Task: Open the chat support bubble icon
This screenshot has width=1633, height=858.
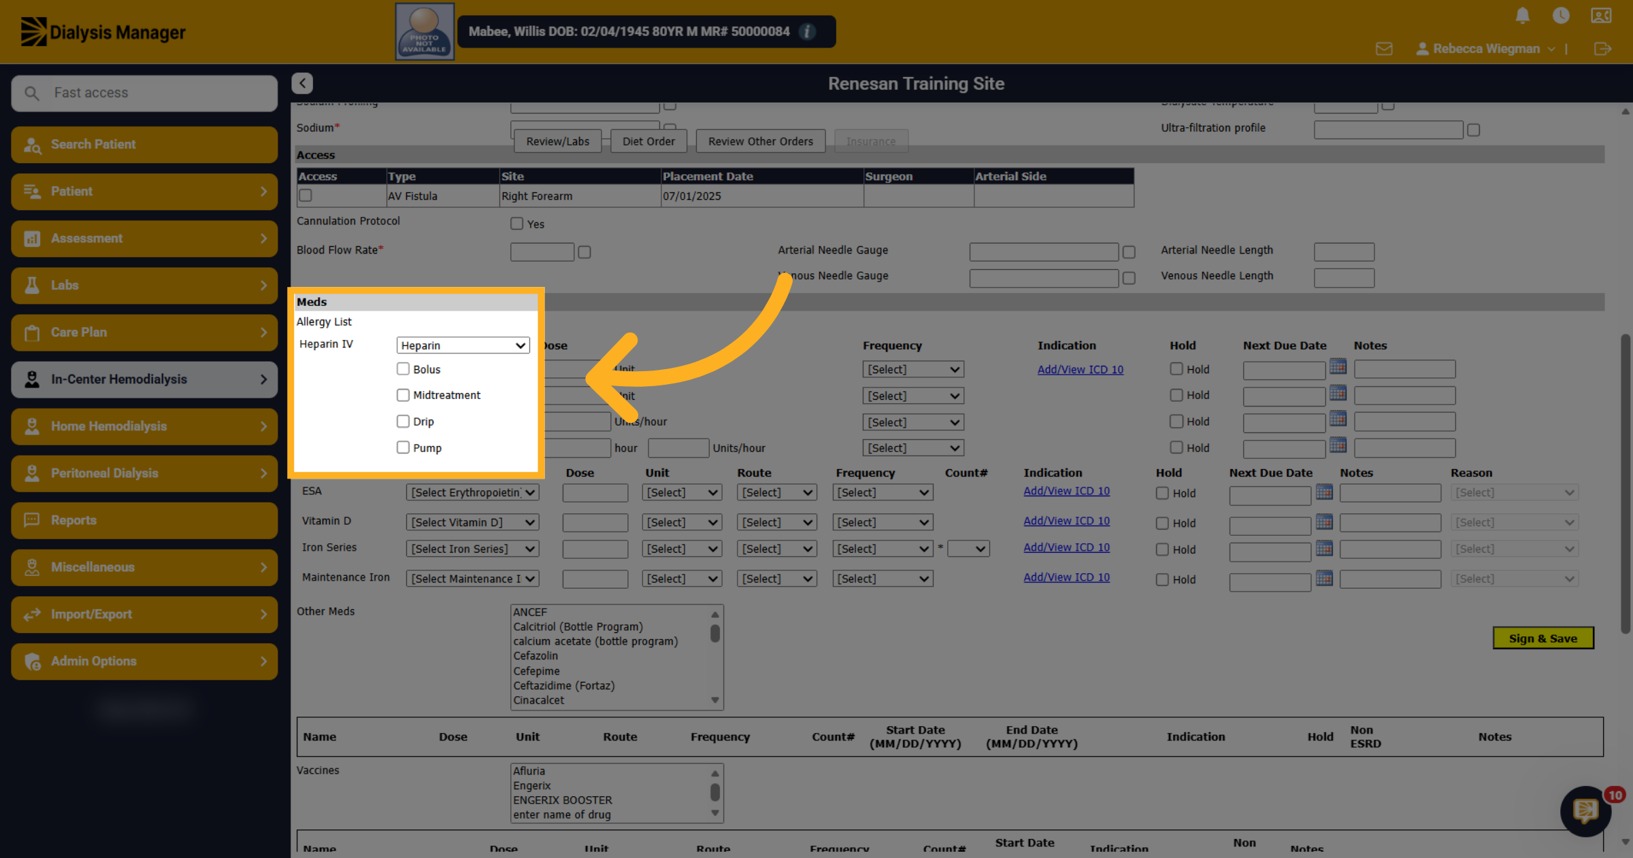Action: [x=1585, y=810]
